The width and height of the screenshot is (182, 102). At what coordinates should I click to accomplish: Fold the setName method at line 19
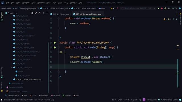(59, 18)
